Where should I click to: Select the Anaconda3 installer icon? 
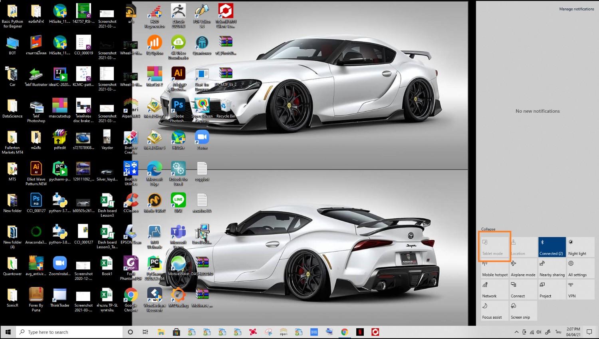(36, 234)
